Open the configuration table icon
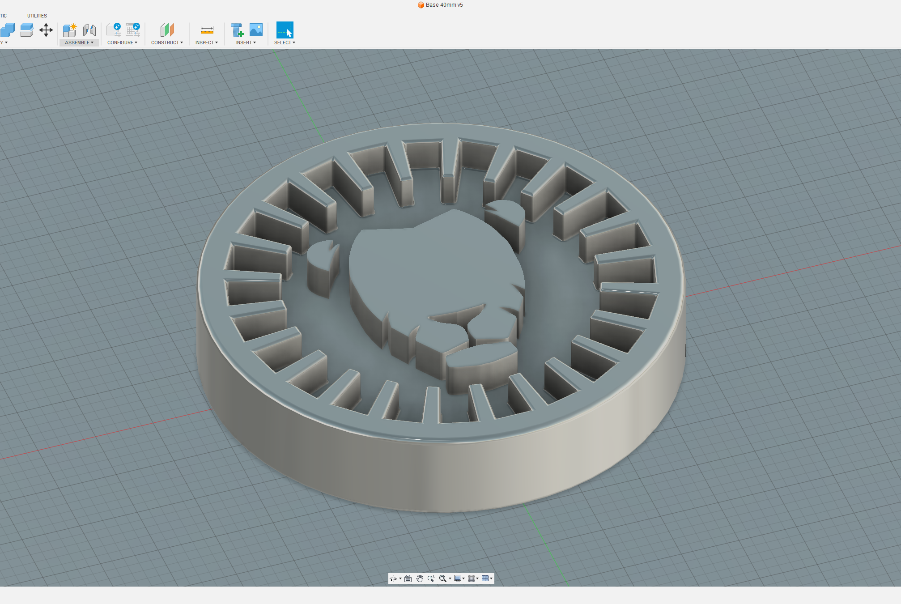Screen dimensions: 901x604 [x=133, y=30]
